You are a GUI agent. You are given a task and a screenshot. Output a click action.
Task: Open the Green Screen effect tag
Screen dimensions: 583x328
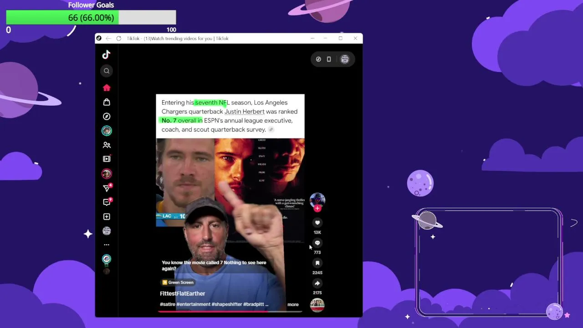[178, 282]
